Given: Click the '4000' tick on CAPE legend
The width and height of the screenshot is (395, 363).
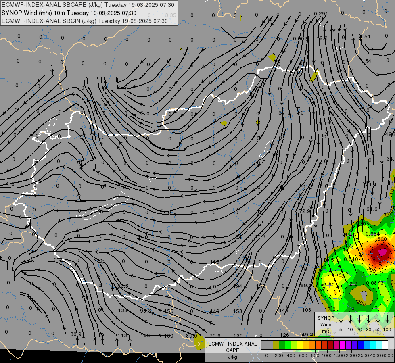Looking at the screenshot, I should pyautogui.click(x=376, y=355).
